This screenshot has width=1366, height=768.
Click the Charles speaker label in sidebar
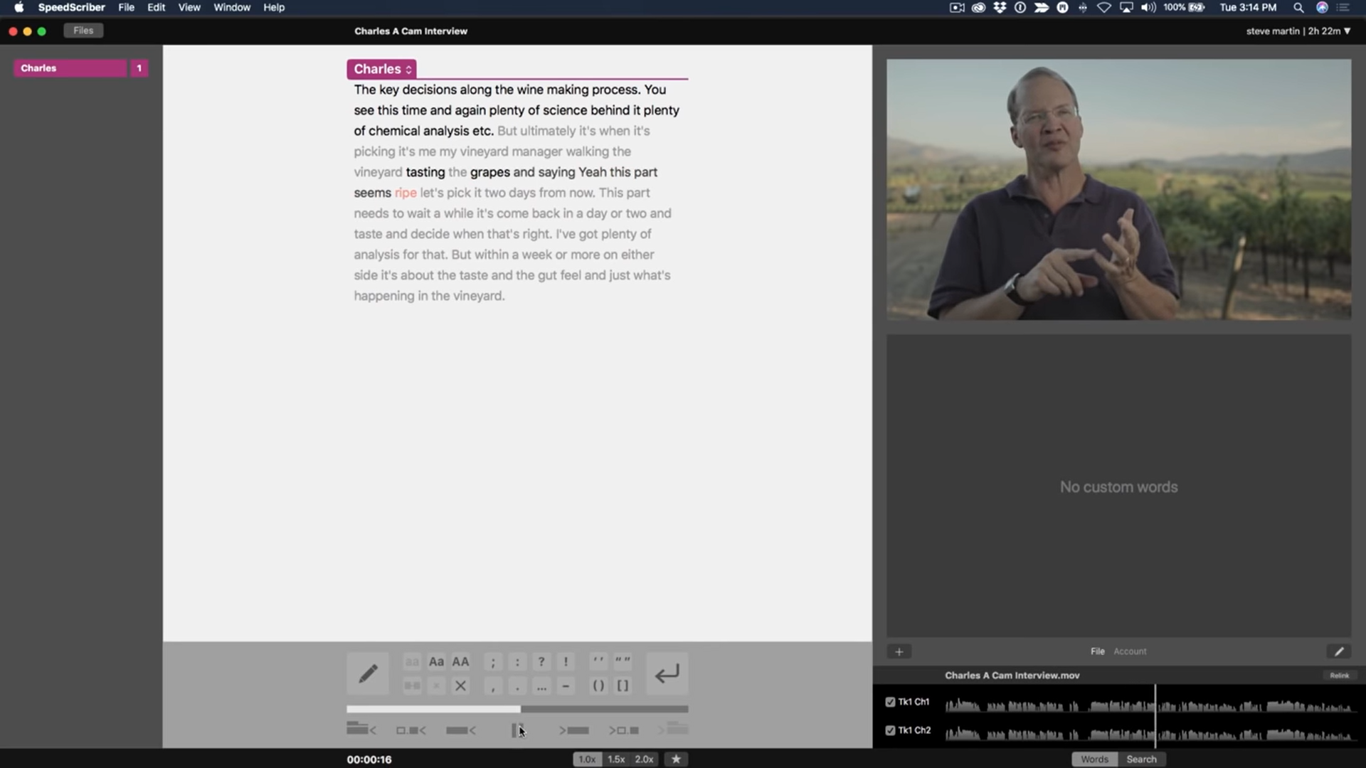70,67
